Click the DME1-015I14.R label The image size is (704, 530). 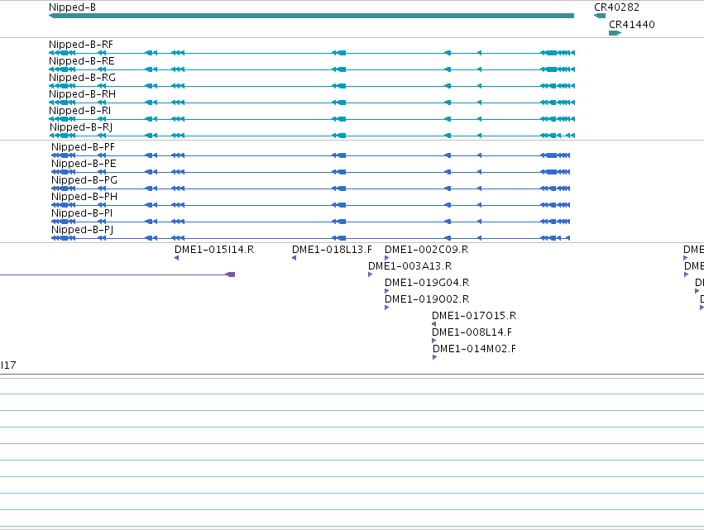pyautogui.click(x=214, y=250)
